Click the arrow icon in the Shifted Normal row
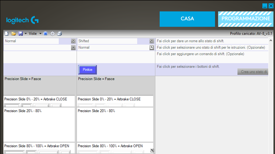The width and height of the screenshot is (275, 154). tap(151, 47)
